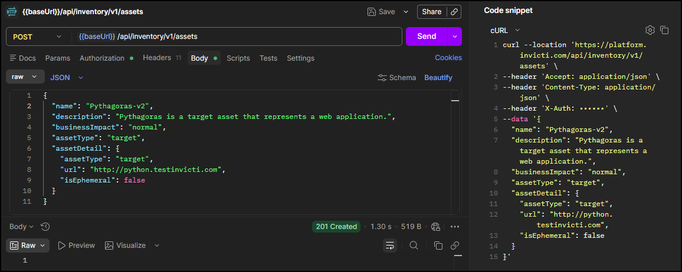Expand the POST method dropdown
The width and height of the screenshot is (682, 272).
pos(37,37)
